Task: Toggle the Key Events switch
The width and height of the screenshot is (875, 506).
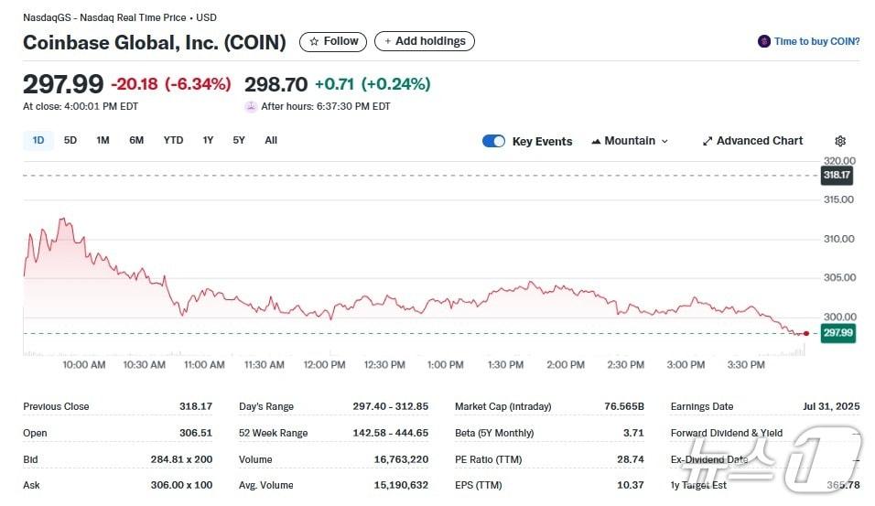Action: click(493, 141)
